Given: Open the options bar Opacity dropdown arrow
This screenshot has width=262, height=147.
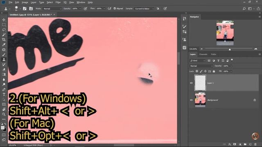Looking at the screenshot, I should coord(80,9).
